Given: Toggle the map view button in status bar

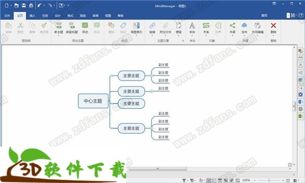Looking at the screenshot, I should coord(208,180).
